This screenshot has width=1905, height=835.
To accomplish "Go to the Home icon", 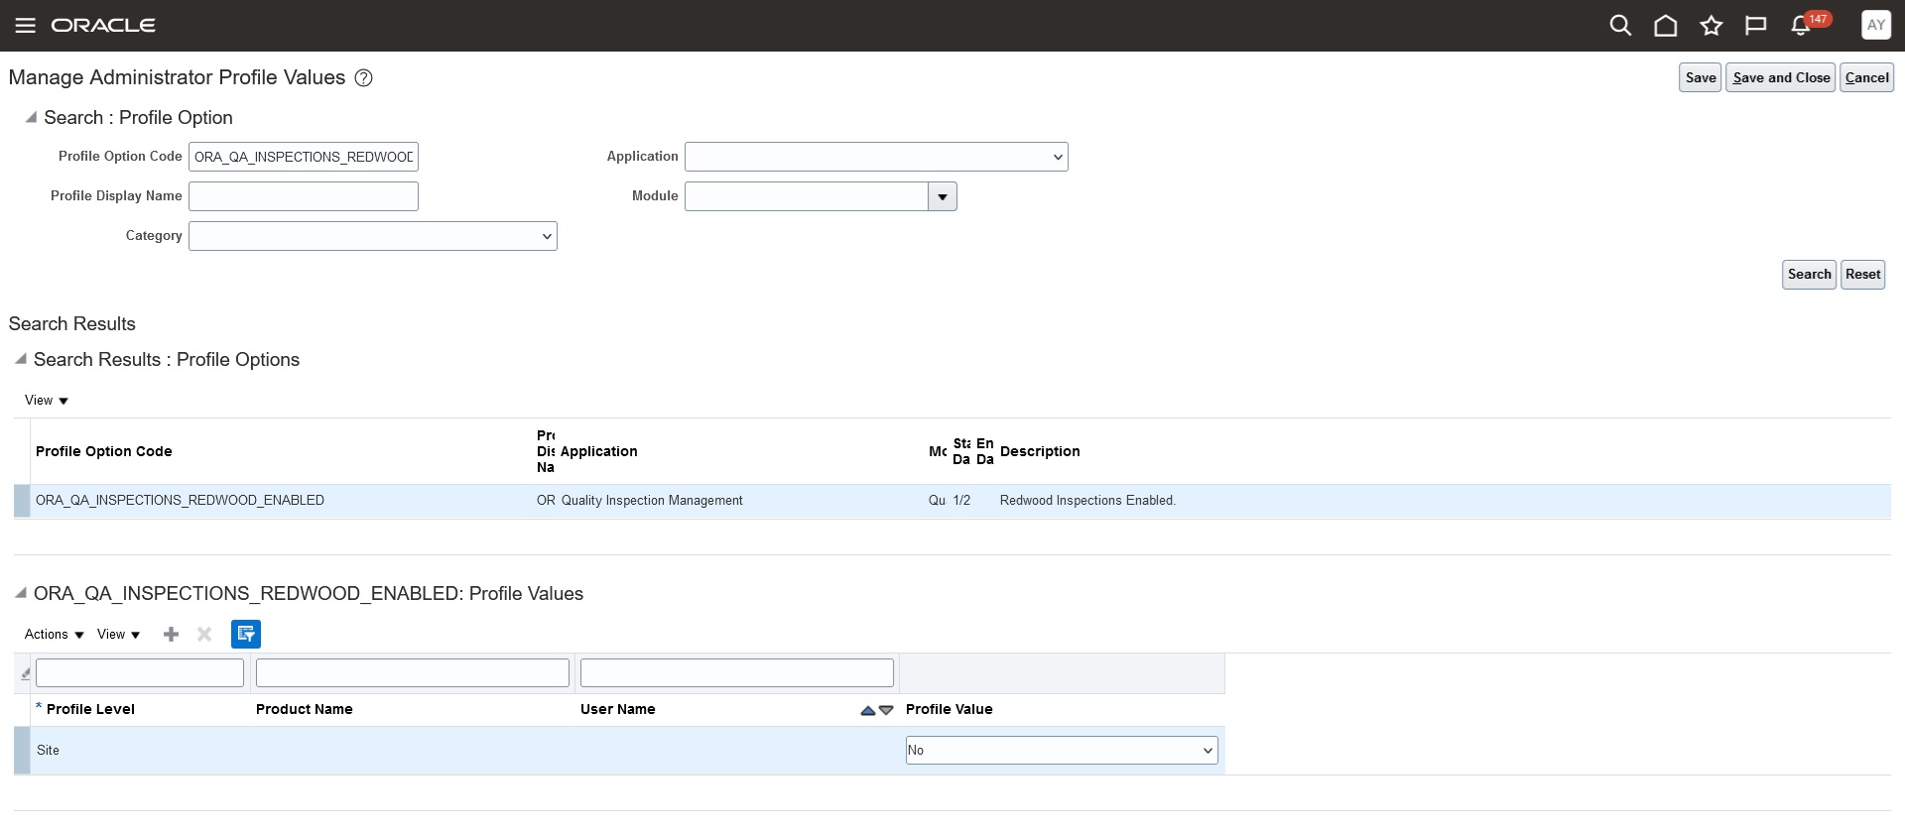I will (1666, 26).
